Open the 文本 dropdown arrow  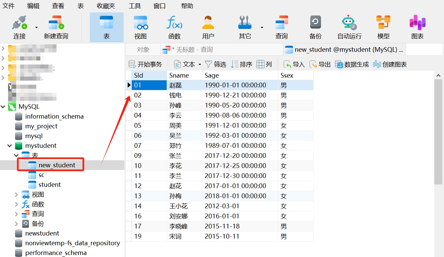[x=200, y=65]
